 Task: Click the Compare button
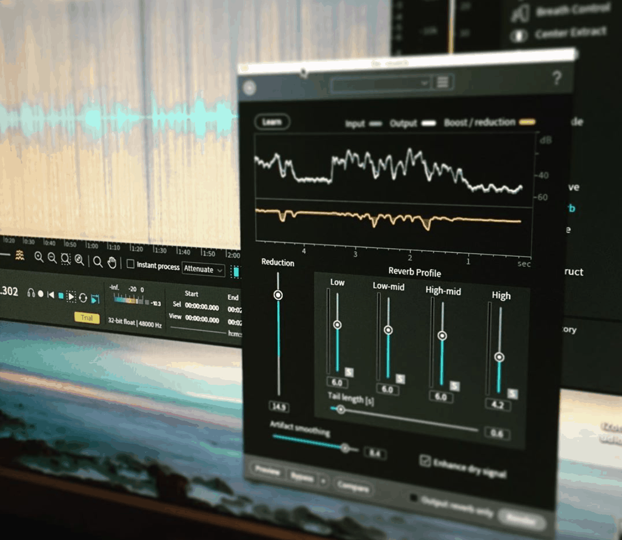point(353,487)
